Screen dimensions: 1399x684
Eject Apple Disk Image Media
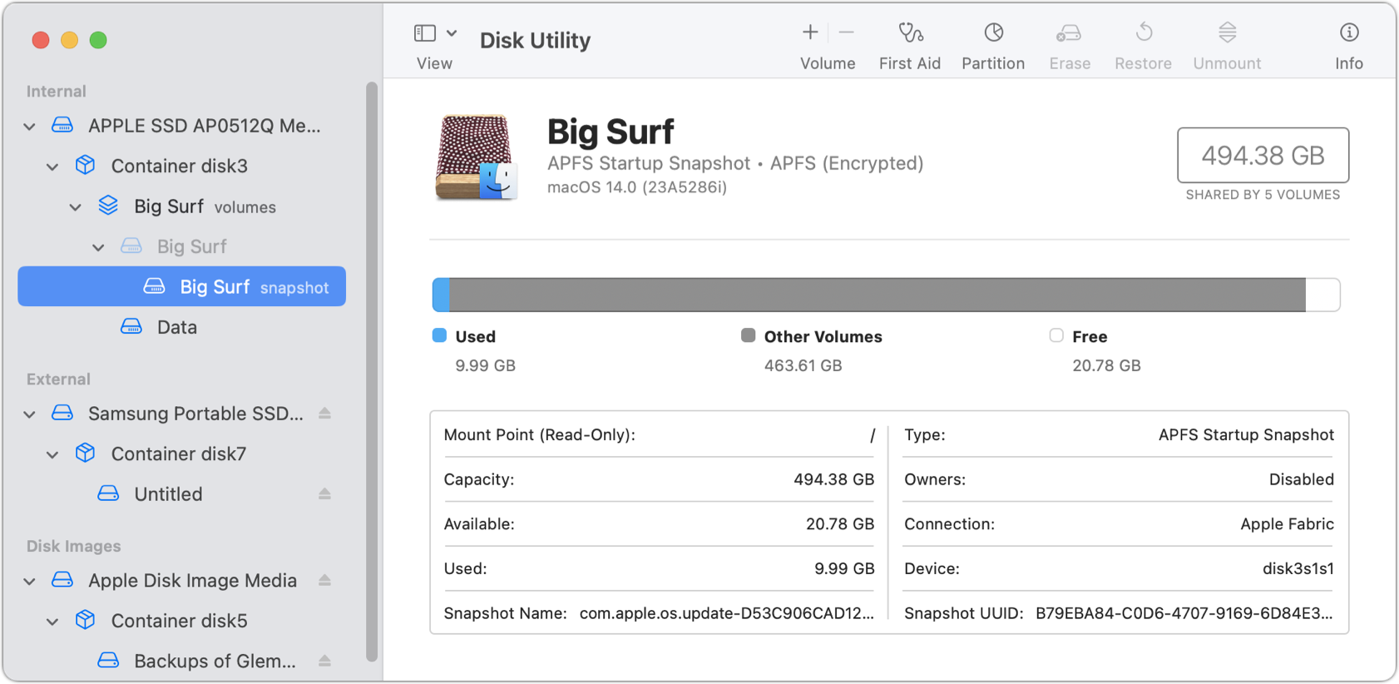(x=325, y=581)
